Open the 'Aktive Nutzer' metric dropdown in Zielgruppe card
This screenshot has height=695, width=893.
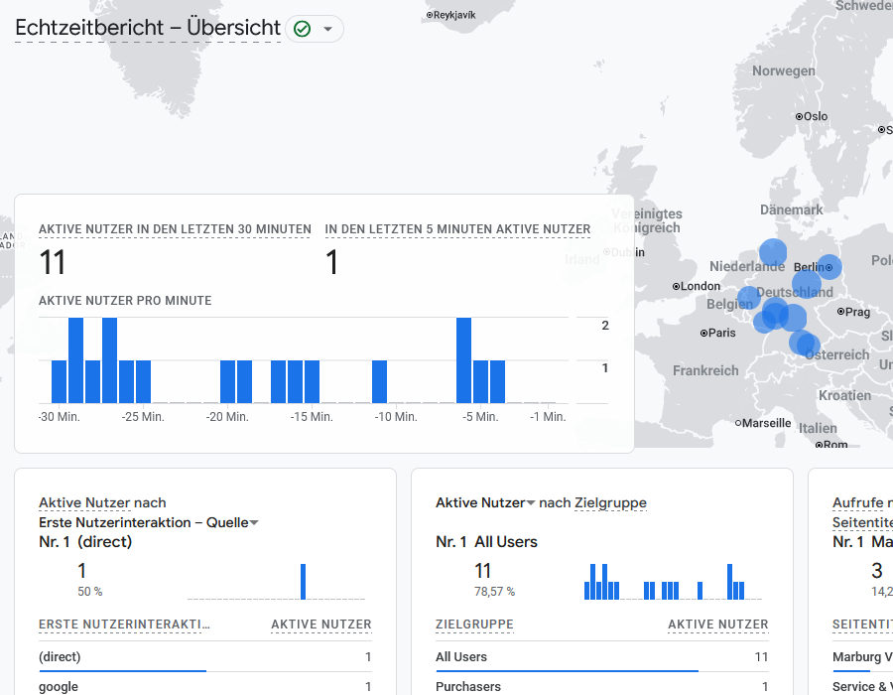(531, 503)
